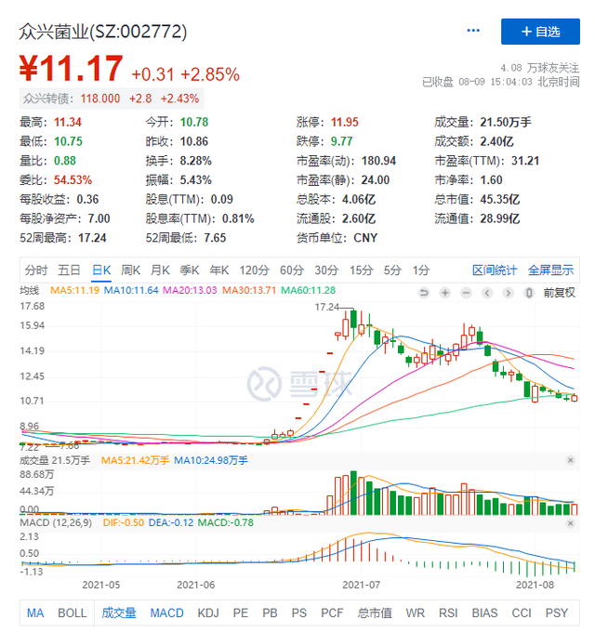
Task: Open the three-dot more options menu
Action: pyautogui.click(x=472, y=31)
